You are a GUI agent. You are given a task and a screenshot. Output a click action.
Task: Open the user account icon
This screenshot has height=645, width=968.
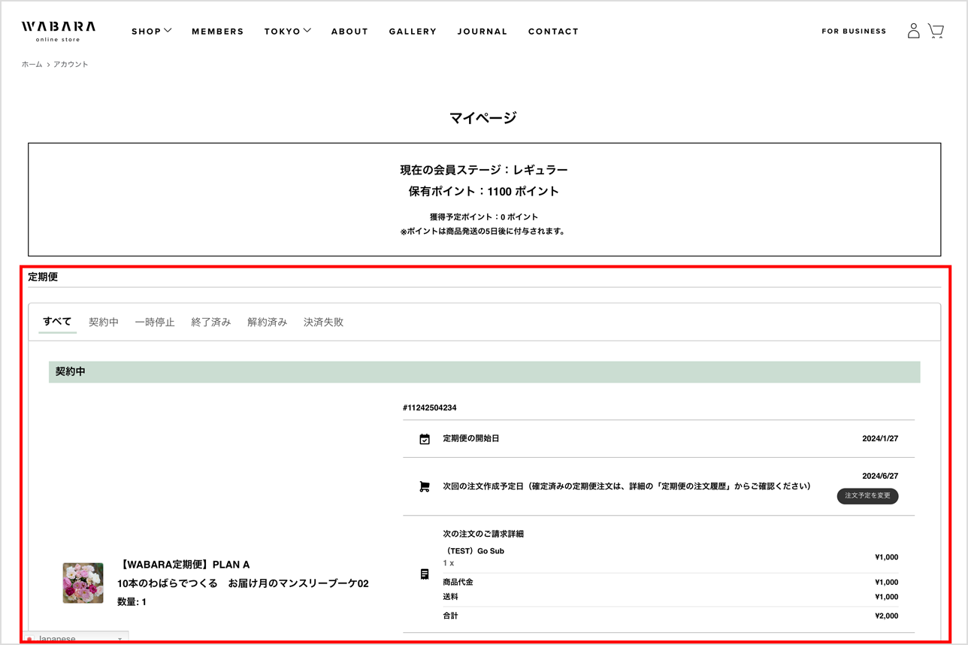[x=913, y=31]
